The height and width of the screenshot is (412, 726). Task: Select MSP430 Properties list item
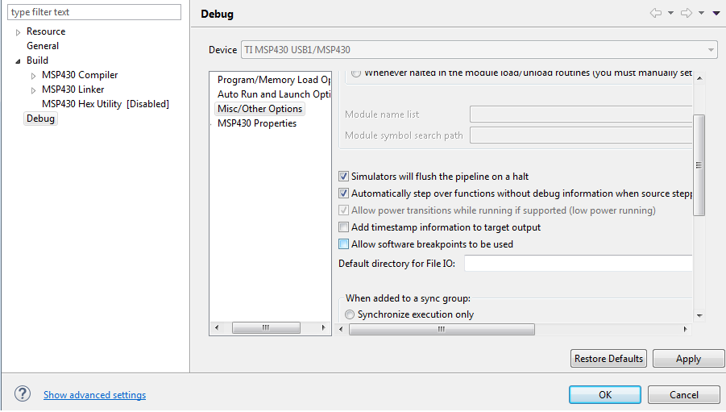(x=256, y=123)
